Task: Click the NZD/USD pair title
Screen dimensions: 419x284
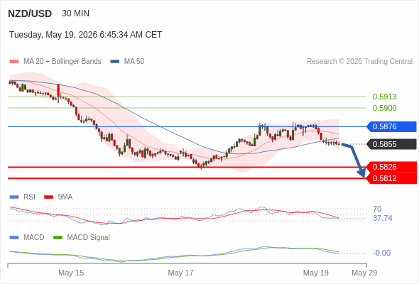Action: pos(30,13)
